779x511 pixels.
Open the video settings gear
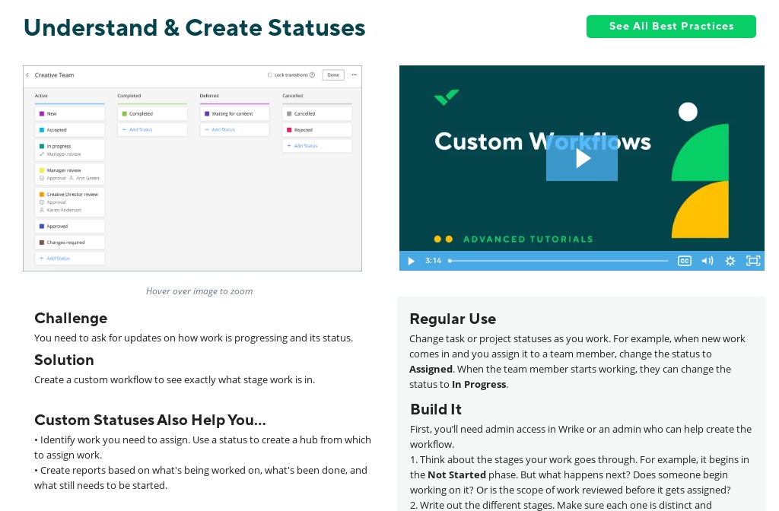[x=730, y=261]
